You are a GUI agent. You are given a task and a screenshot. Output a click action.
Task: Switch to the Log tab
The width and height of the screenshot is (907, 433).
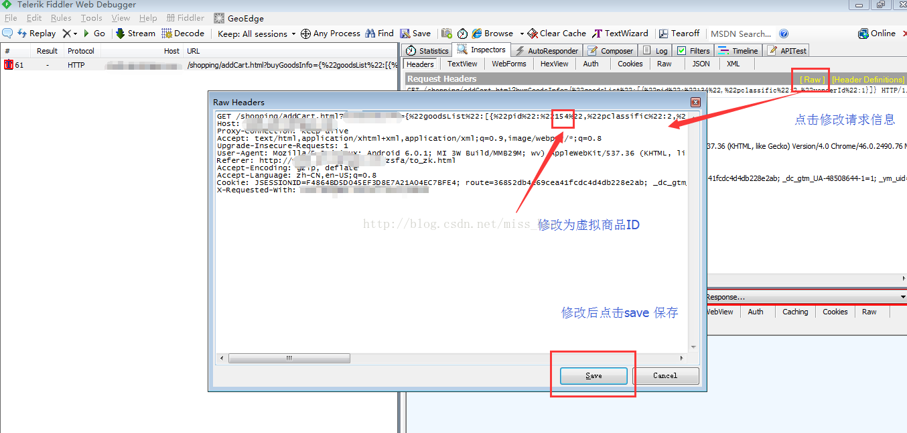click(655, 50)
